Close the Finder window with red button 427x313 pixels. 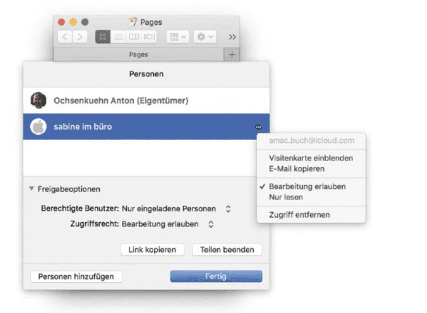pos(61,22)
